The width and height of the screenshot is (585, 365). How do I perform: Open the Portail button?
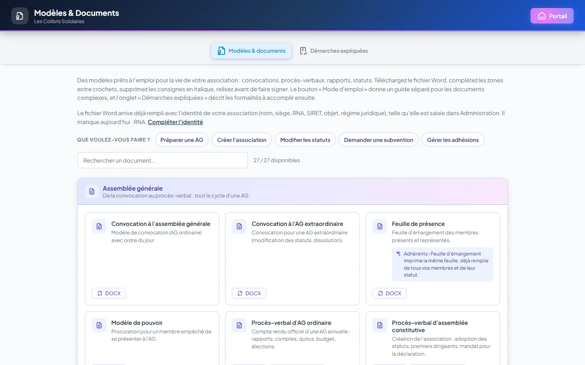coord(552,16)
